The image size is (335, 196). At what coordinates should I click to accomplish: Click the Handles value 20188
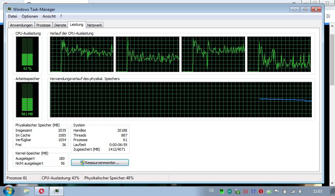pos(122,130)
